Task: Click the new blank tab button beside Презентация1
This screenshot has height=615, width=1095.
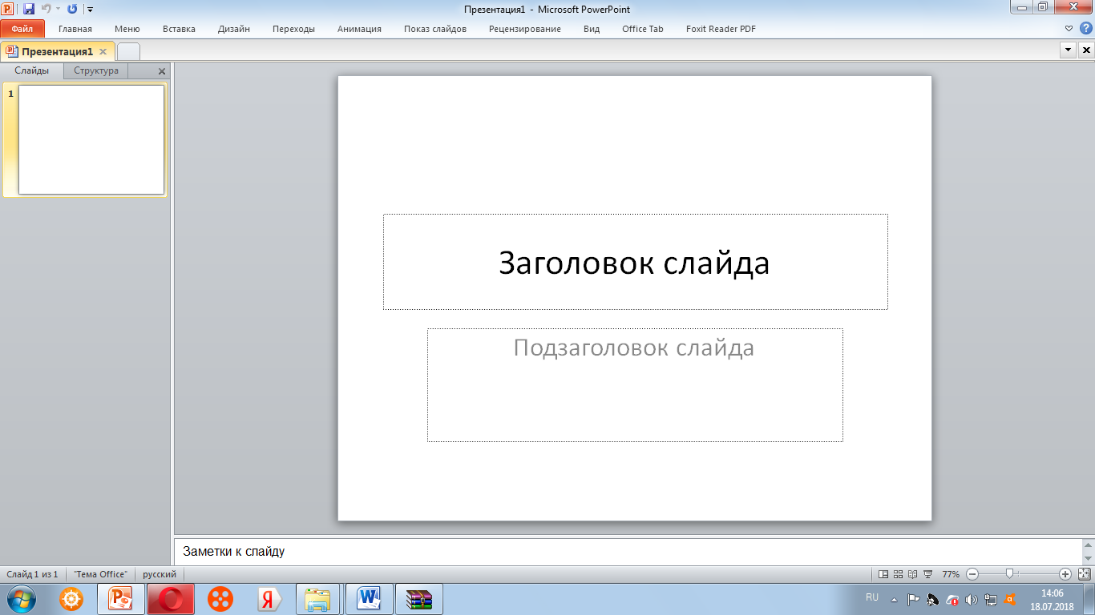Action: point(128,51)
